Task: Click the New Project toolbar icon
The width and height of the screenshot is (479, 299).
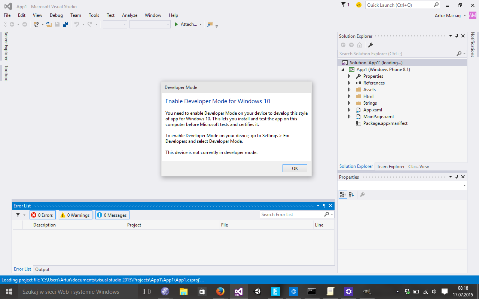Action: [x=36, y=24]
